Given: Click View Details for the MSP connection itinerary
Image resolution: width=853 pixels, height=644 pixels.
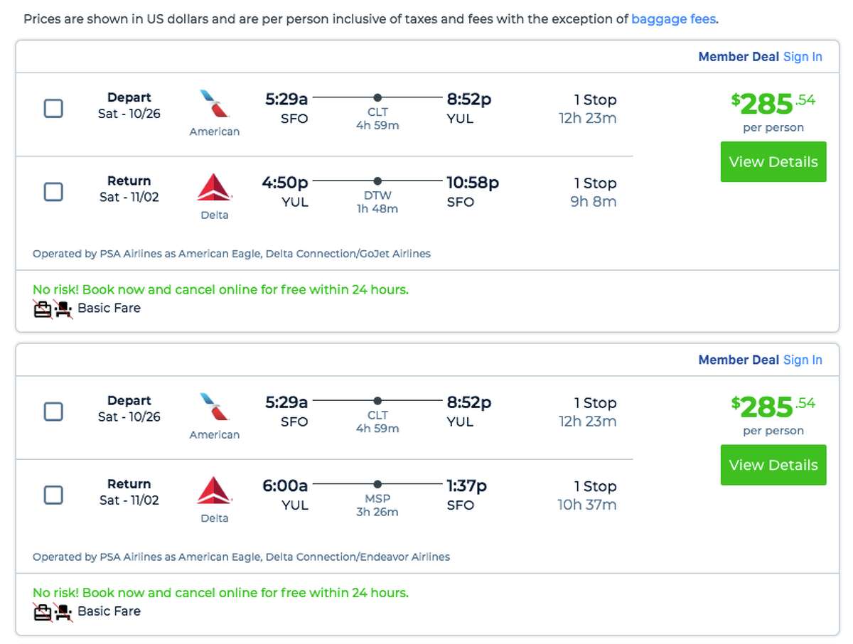Looking at the screenshot, I should point(773,465).
